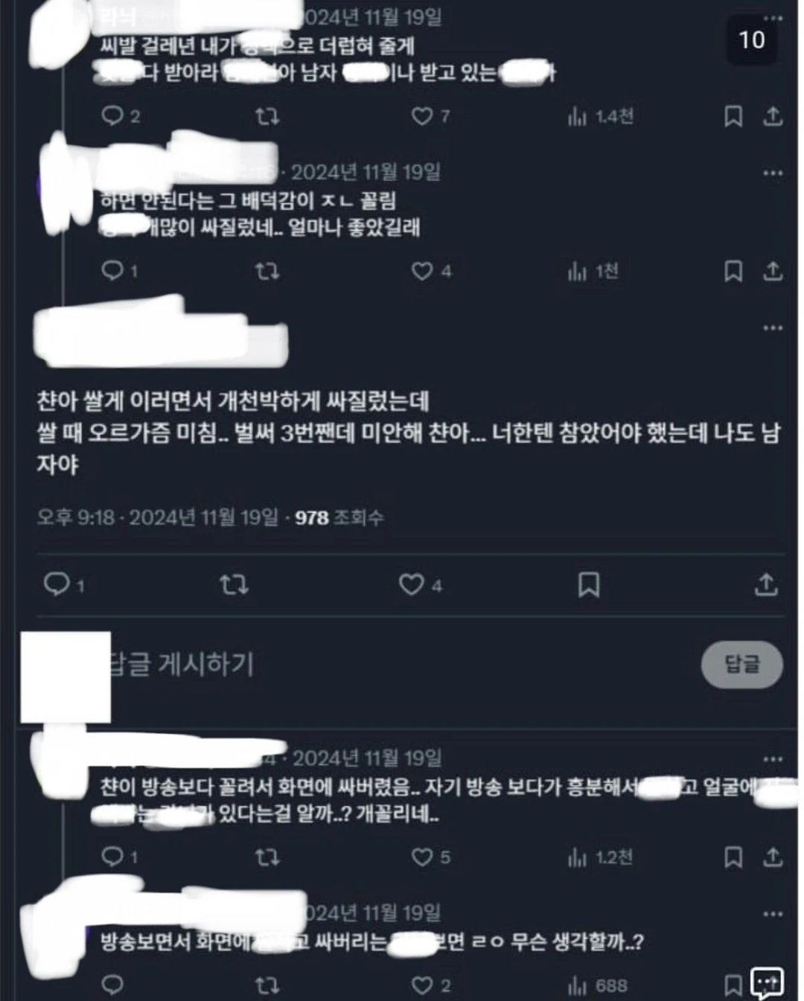Open more options on the 1천 views tweet

coord(773,173)
